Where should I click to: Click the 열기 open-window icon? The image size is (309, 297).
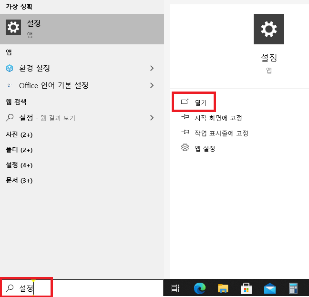tap(185, 101)
